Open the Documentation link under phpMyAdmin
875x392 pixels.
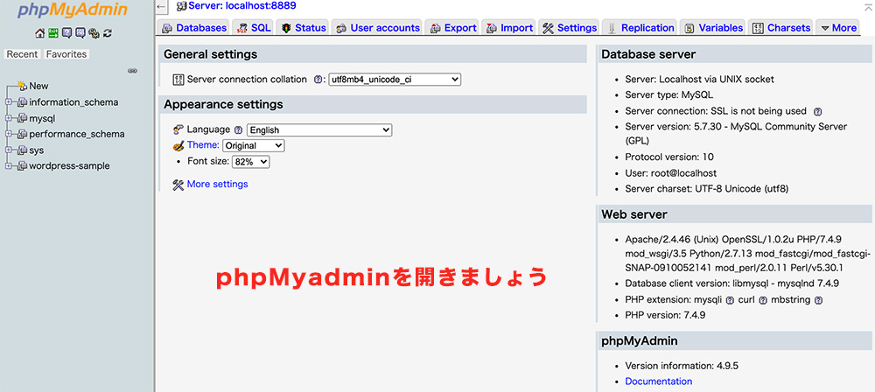point(659,381)
